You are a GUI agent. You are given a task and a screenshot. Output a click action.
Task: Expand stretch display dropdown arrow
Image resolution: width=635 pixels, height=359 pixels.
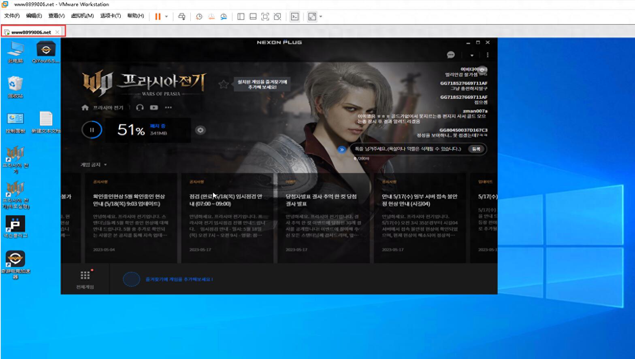tap(321, 17)
